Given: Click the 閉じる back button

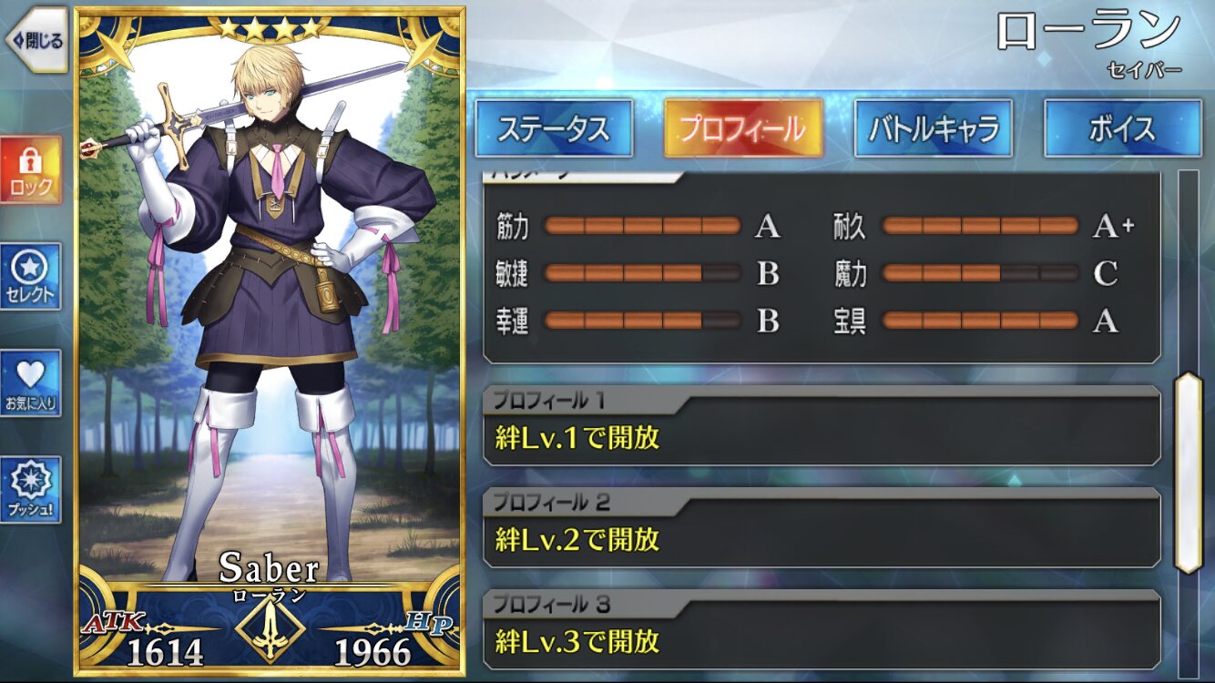Looking at the screenshot, I should coord(36,40).
